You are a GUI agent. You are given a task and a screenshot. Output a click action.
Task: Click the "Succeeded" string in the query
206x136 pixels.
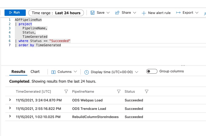point(60,41)
